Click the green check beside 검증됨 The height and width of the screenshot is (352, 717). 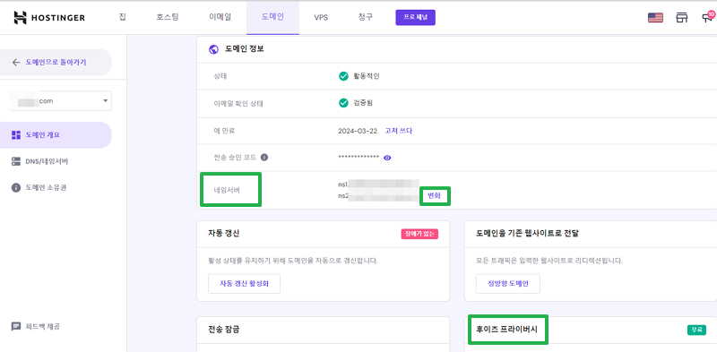tap(343, 103)
